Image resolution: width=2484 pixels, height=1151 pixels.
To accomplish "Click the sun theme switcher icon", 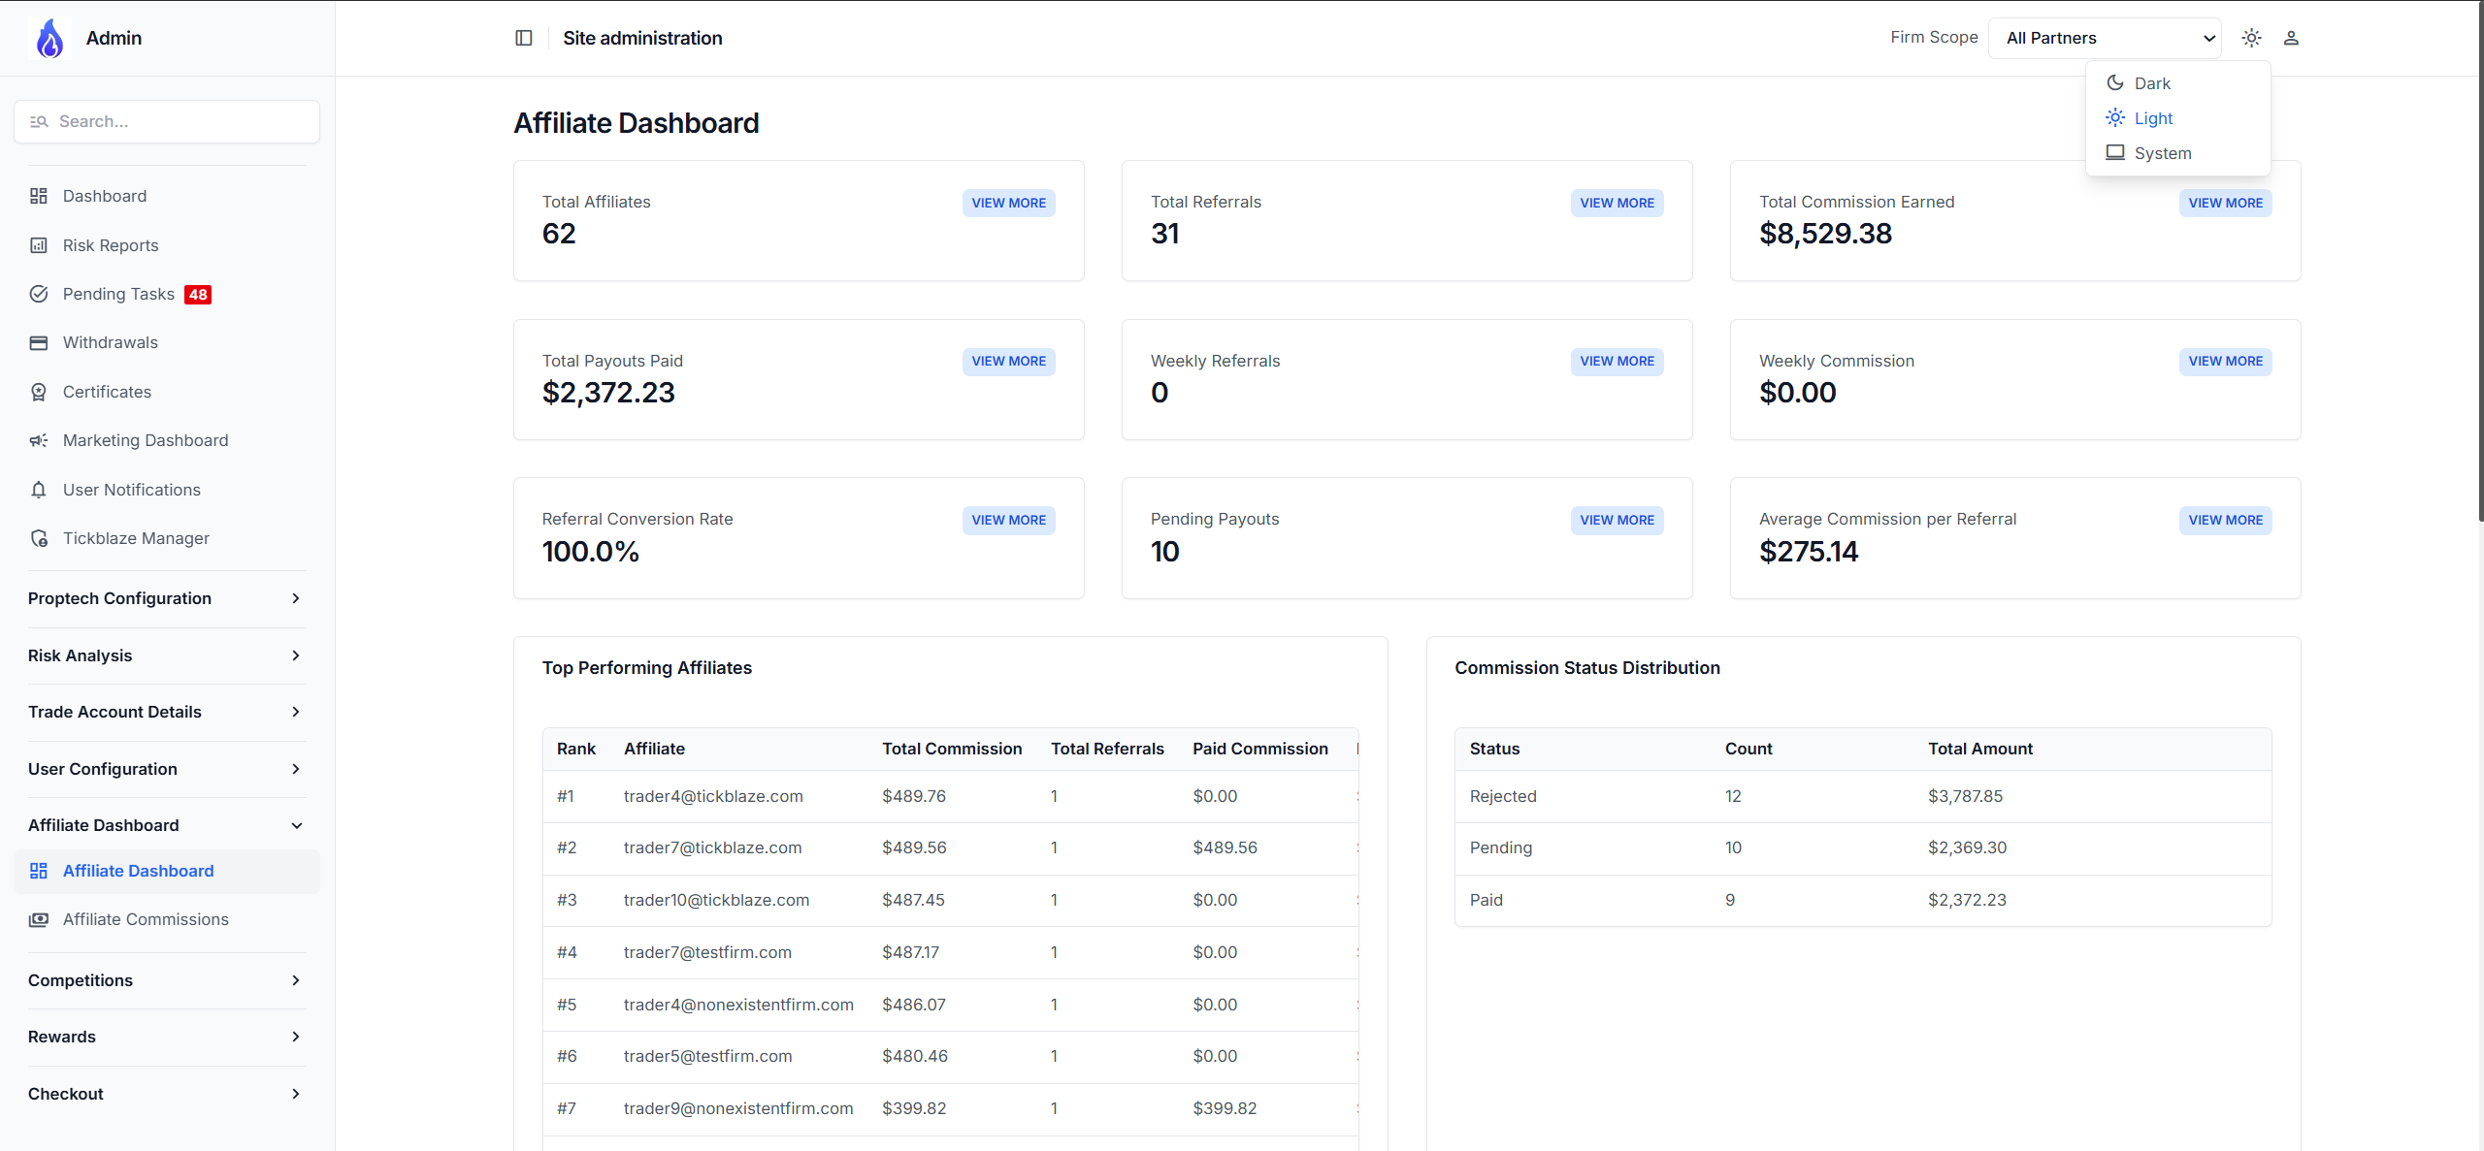I will (x=2251, y=38).
